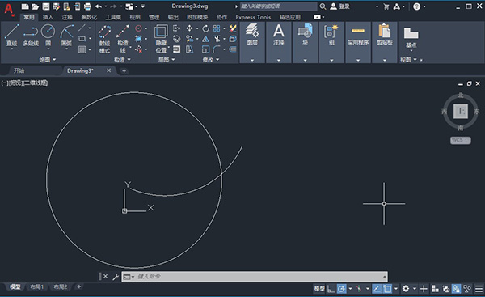This screenshot has width=485, height=297.
Task: Open the 参数化 (Parametric) ribbon tab
Action: pos(89,17)
